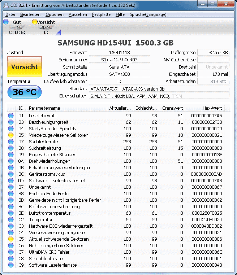Click the Übertragungsmodus field SATA/300
The width and height of the screenshot is (237, 275).
coord(119,74)
